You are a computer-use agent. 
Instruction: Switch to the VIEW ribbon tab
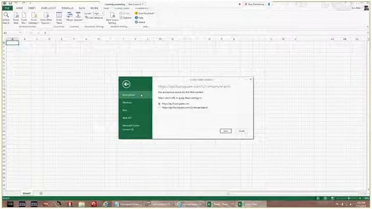pyautogui.click(x=106, y=8)
